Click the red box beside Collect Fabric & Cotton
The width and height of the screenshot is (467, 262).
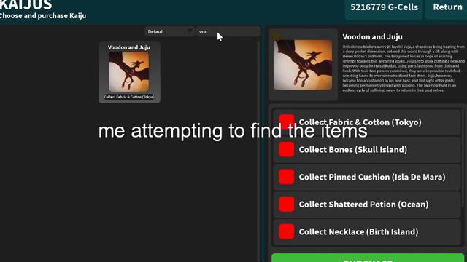pos(287,122)
